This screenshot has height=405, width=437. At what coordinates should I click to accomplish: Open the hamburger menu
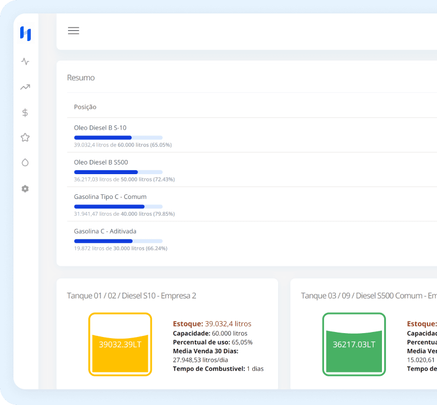pyautogui.click(x=74, y=31)
